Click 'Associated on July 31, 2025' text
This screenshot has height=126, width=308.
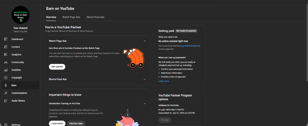(177, 113)
